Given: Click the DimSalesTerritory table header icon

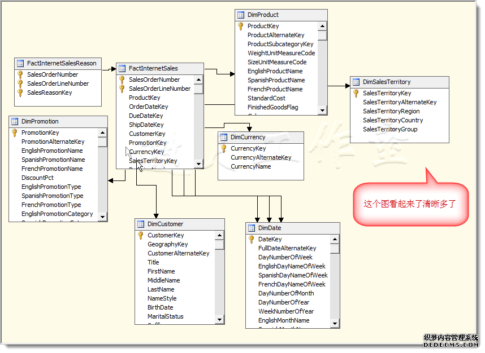Looking at the screenshot, I should 356,82.
